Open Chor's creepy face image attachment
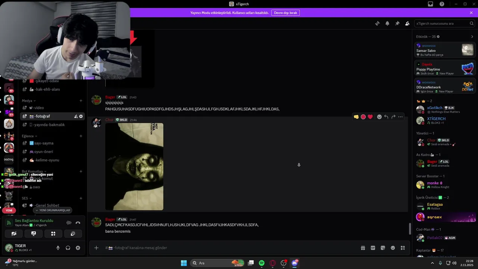The height and width of the screenshot is (269, 478). (134, 167)
